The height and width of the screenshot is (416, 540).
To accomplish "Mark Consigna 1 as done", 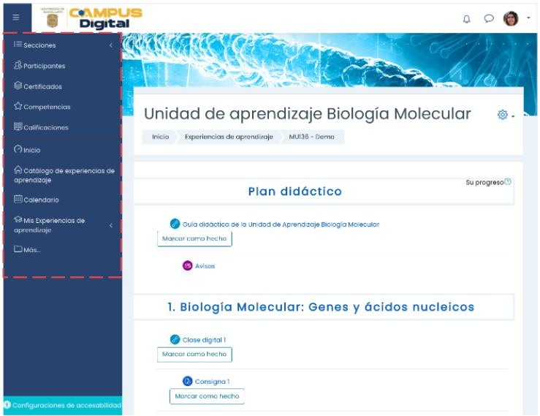I will point(207,396).
